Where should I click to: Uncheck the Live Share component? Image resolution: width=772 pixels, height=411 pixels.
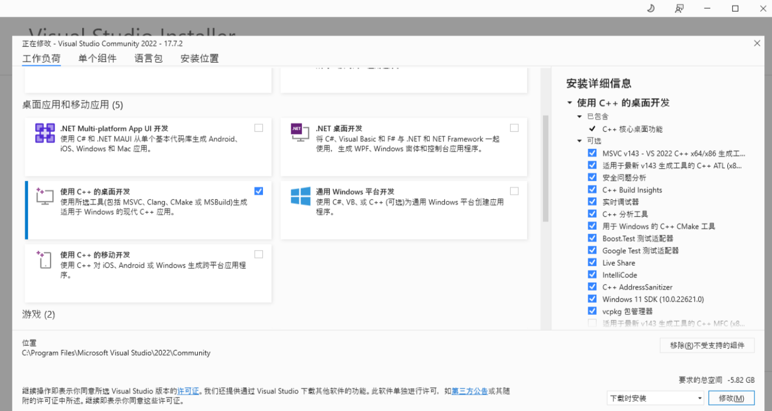point(592,263)
